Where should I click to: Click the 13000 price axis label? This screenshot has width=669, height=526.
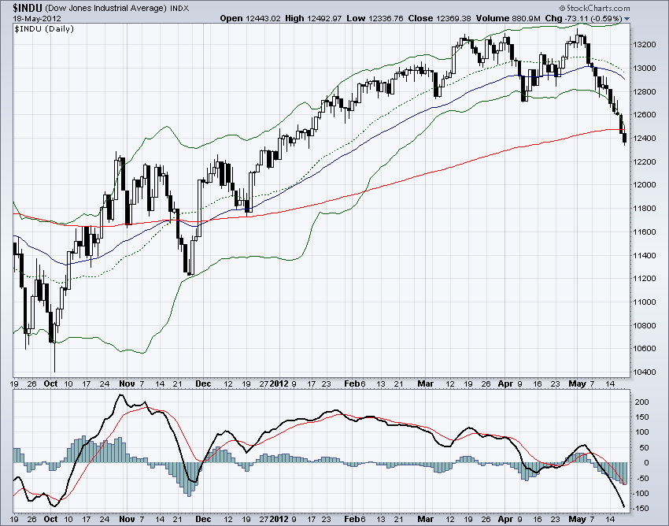(x=644, y=69)
